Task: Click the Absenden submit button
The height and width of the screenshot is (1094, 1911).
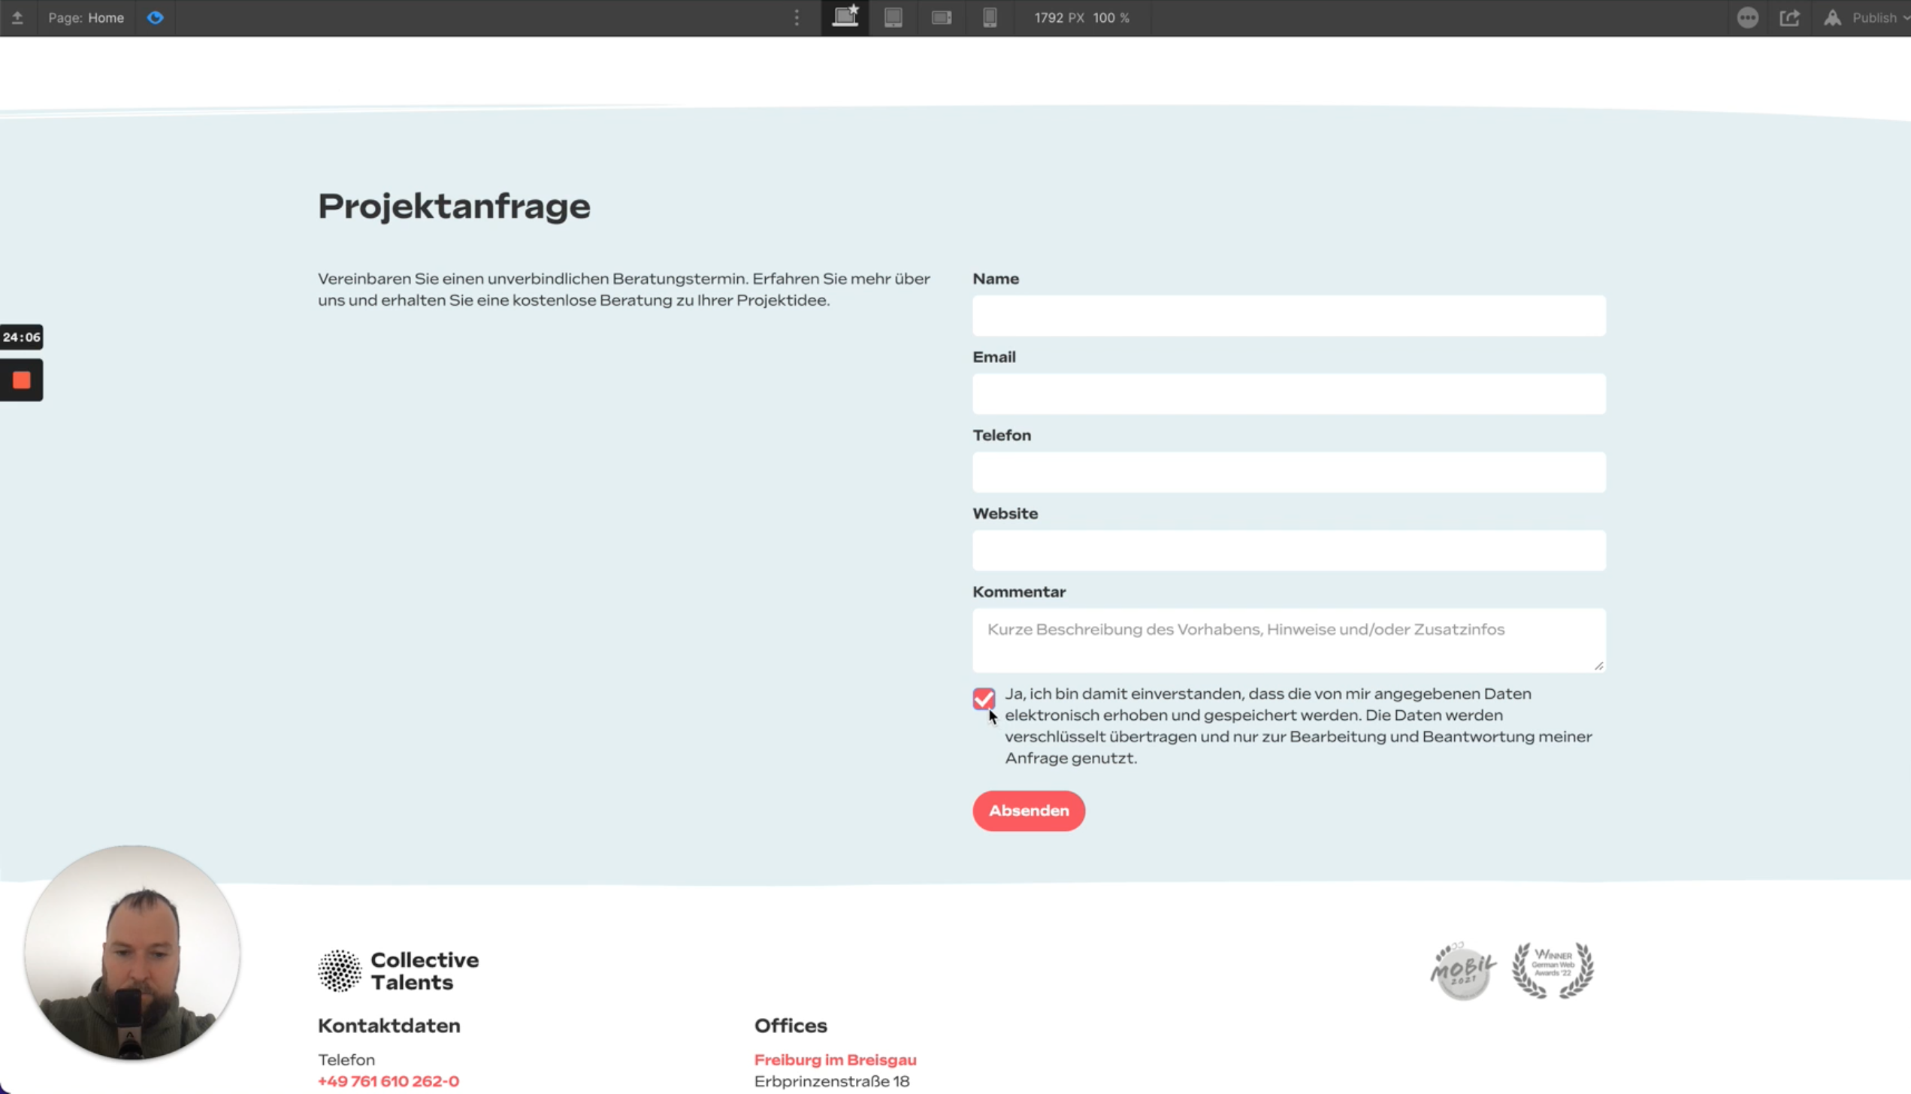Action: pyautogui.click(x=1029, y=811)
